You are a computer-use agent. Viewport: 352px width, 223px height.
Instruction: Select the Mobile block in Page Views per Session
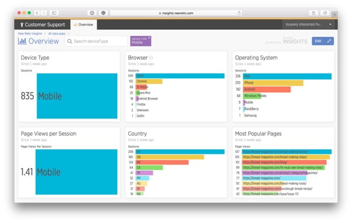pos(76,171)
